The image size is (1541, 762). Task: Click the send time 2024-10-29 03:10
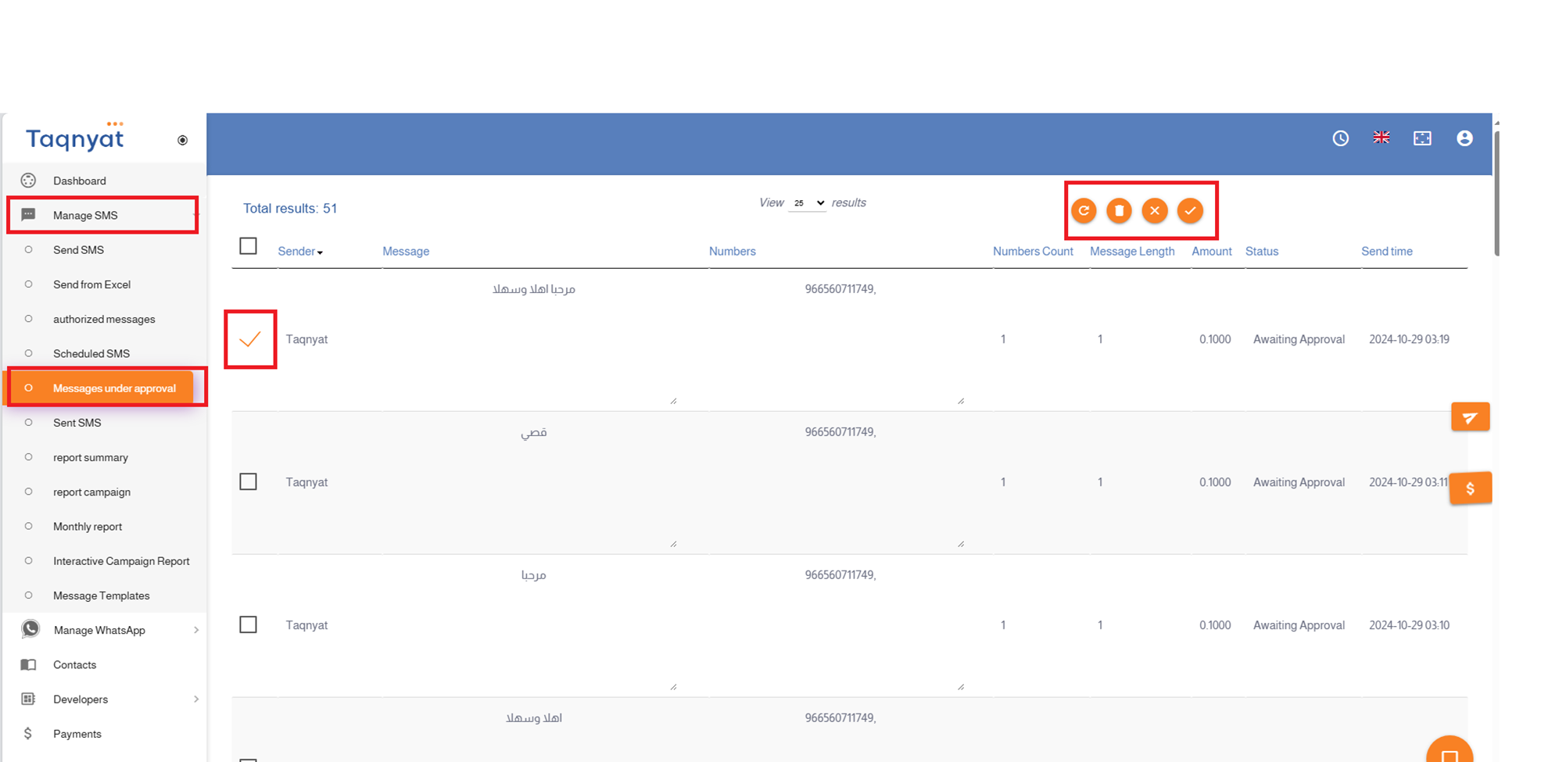point(1409,625)
